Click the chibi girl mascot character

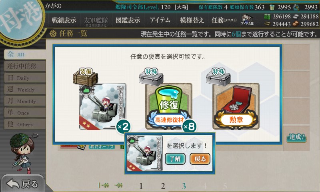(x=22, y=153)
